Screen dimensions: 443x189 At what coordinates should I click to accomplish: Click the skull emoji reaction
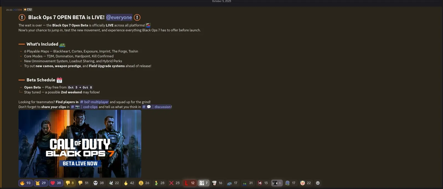pyautogui.click(x=99, y=183)
